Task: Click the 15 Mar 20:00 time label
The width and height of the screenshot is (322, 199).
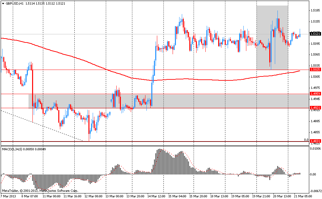Action: tap(198, 196)
